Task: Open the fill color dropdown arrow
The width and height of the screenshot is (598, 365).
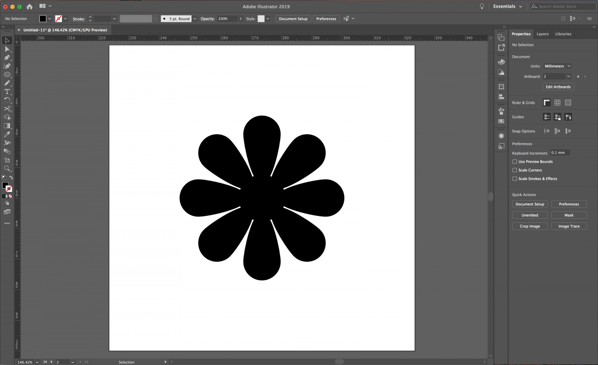Action: [x=49, y=18]
